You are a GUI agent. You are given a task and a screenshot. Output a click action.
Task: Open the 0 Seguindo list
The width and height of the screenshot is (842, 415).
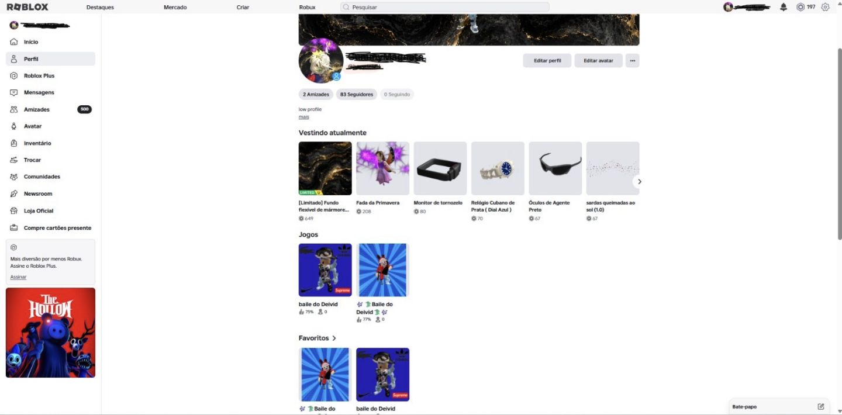click(397, 94)
